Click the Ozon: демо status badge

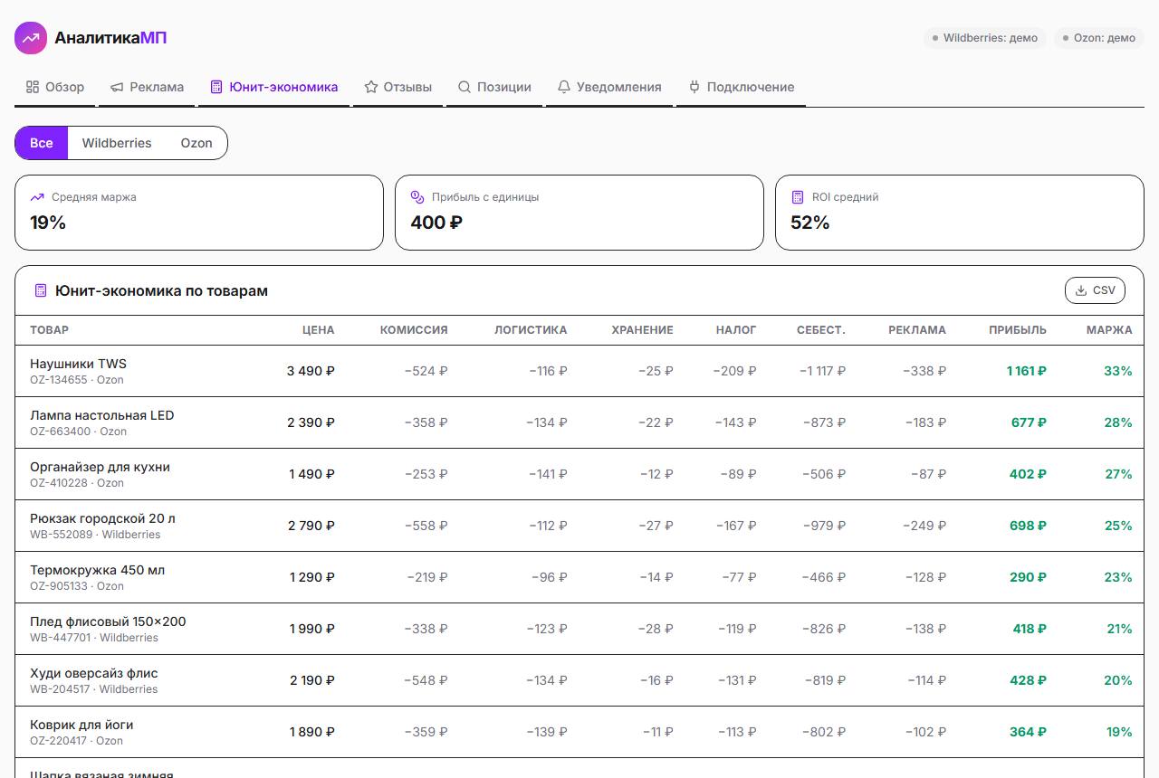[x=1099, y=38]
